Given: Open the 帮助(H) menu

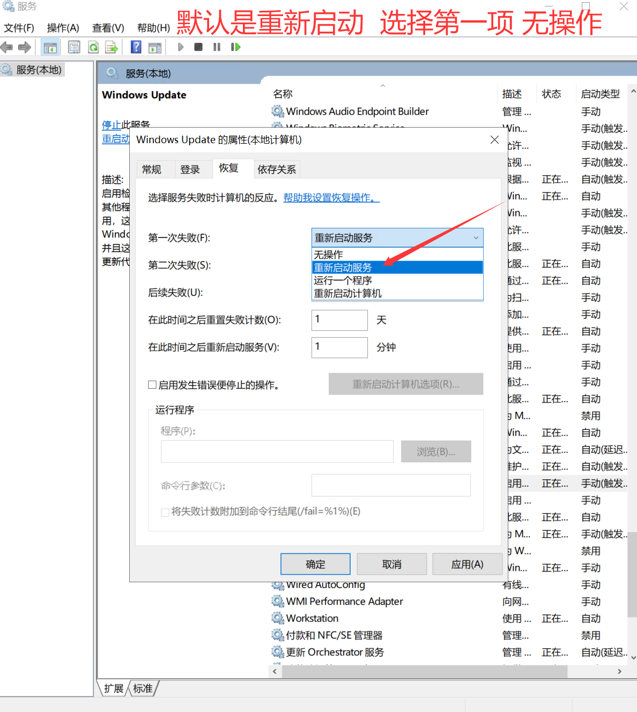Looking at the screenshot, I should tap(153, 28).
